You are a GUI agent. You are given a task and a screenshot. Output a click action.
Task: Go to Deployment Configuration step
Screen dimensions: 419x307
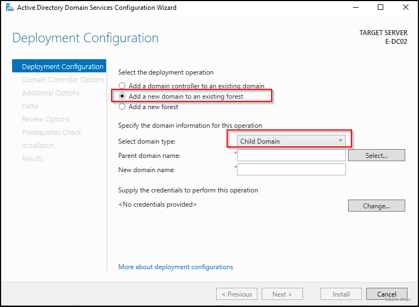point(59,66)
